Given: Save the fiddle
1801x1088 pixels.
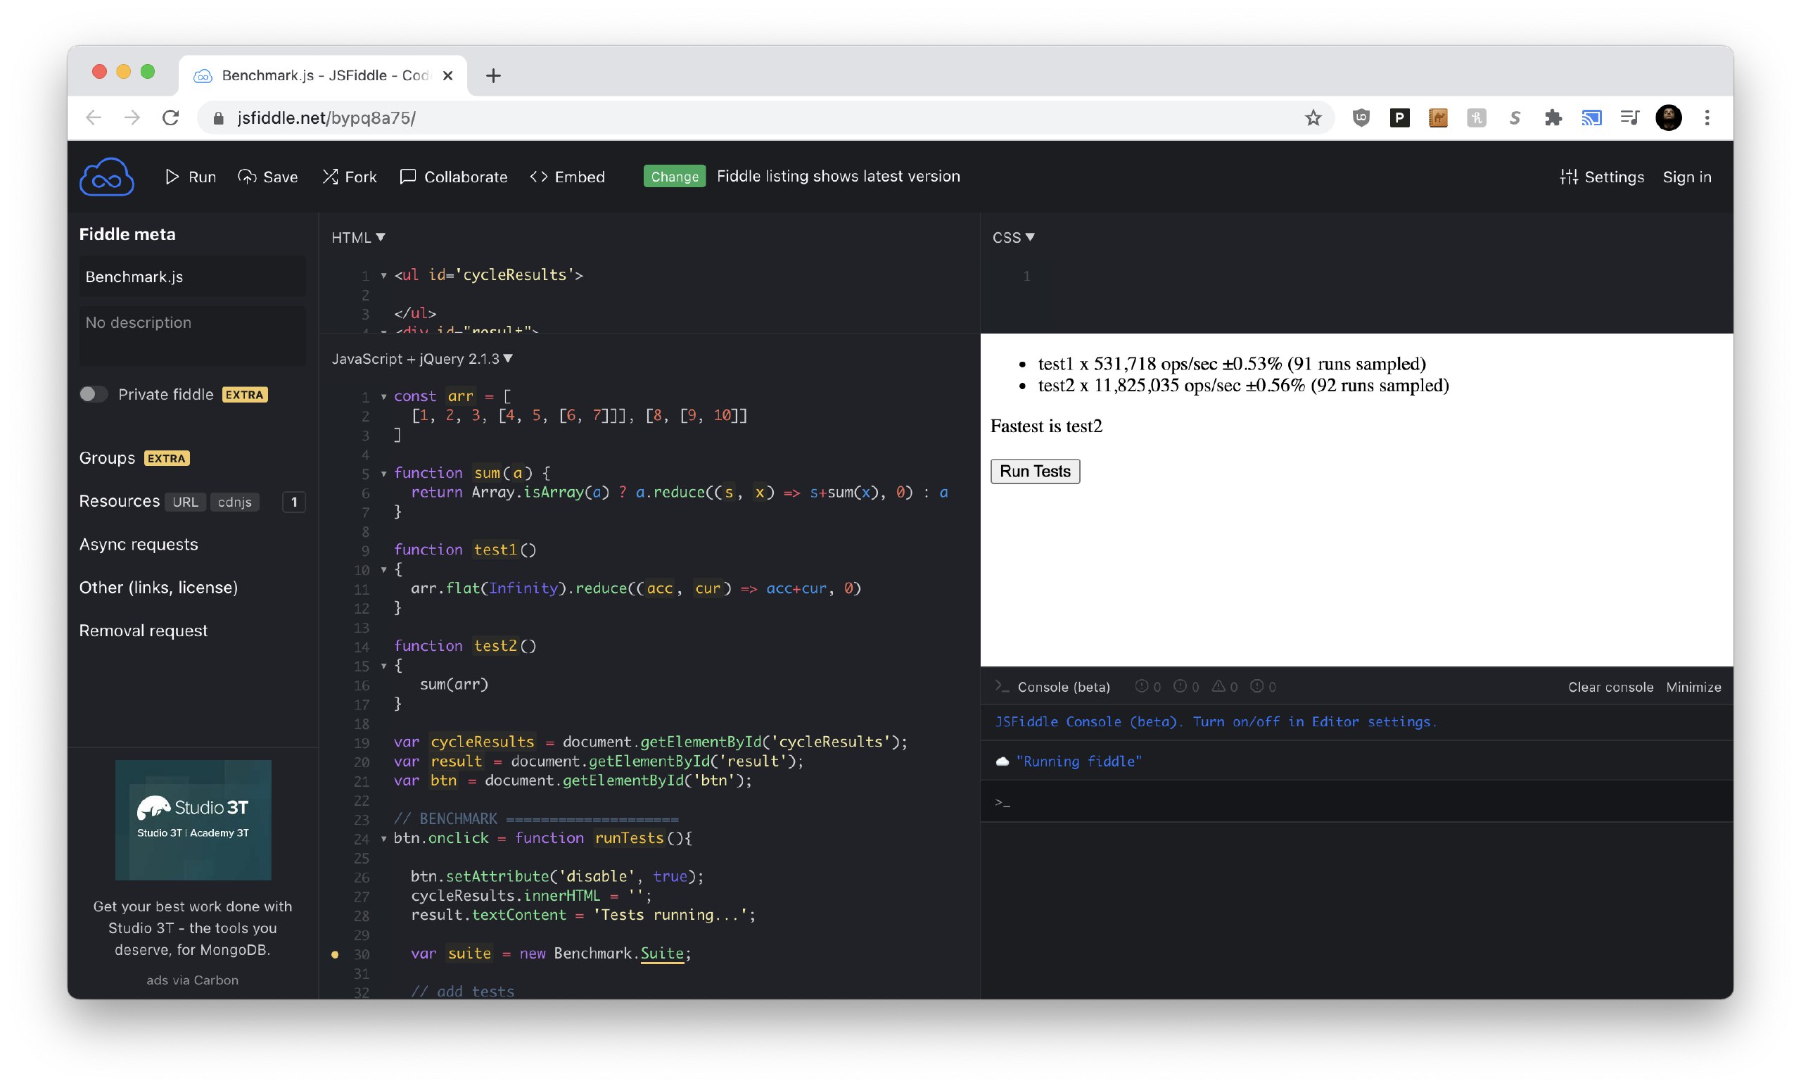Looking at the screenshot, I should tap(267, 177).
